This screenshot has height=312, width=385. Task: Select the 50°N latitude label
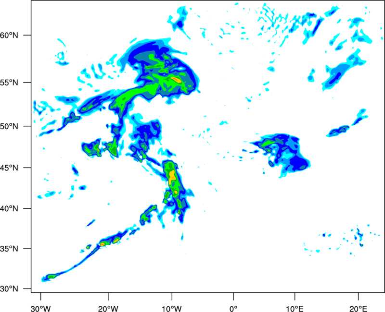coord(9,127)
